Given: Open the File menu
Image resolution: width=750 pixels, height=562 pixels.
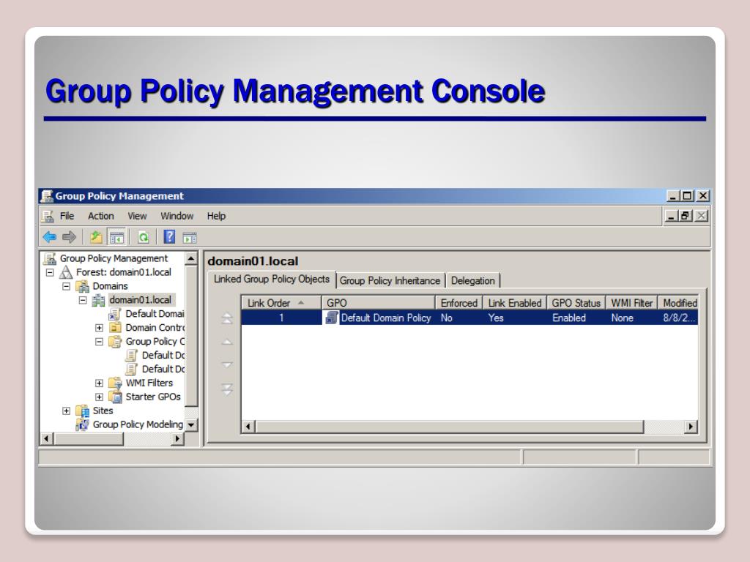Looking at the screenshot, I should pos(67,216).
